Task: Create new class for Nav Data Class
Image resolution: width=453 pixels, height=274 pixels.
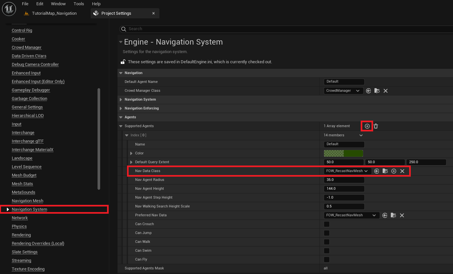Action: click(x=394, y=171)
